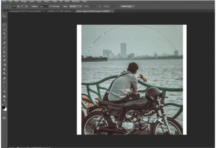Click the background color swatch

pyautogui.click(x=5, y=109)
